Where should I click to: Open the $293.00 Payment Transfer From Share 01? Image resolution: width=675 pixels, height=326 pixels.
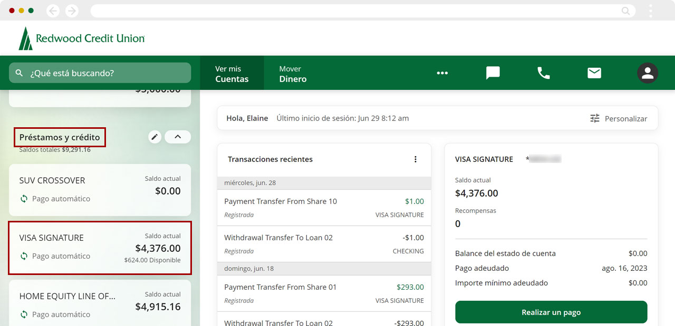(324, 293)
